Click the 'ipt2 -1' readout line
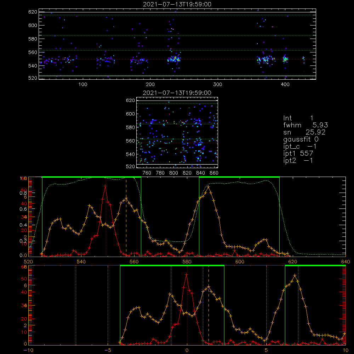The width and height of the screenshot is (354, 354). click(x=298, y=160)
